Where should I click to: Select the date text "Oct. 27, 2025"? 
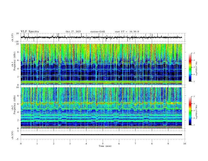[73, 32]
